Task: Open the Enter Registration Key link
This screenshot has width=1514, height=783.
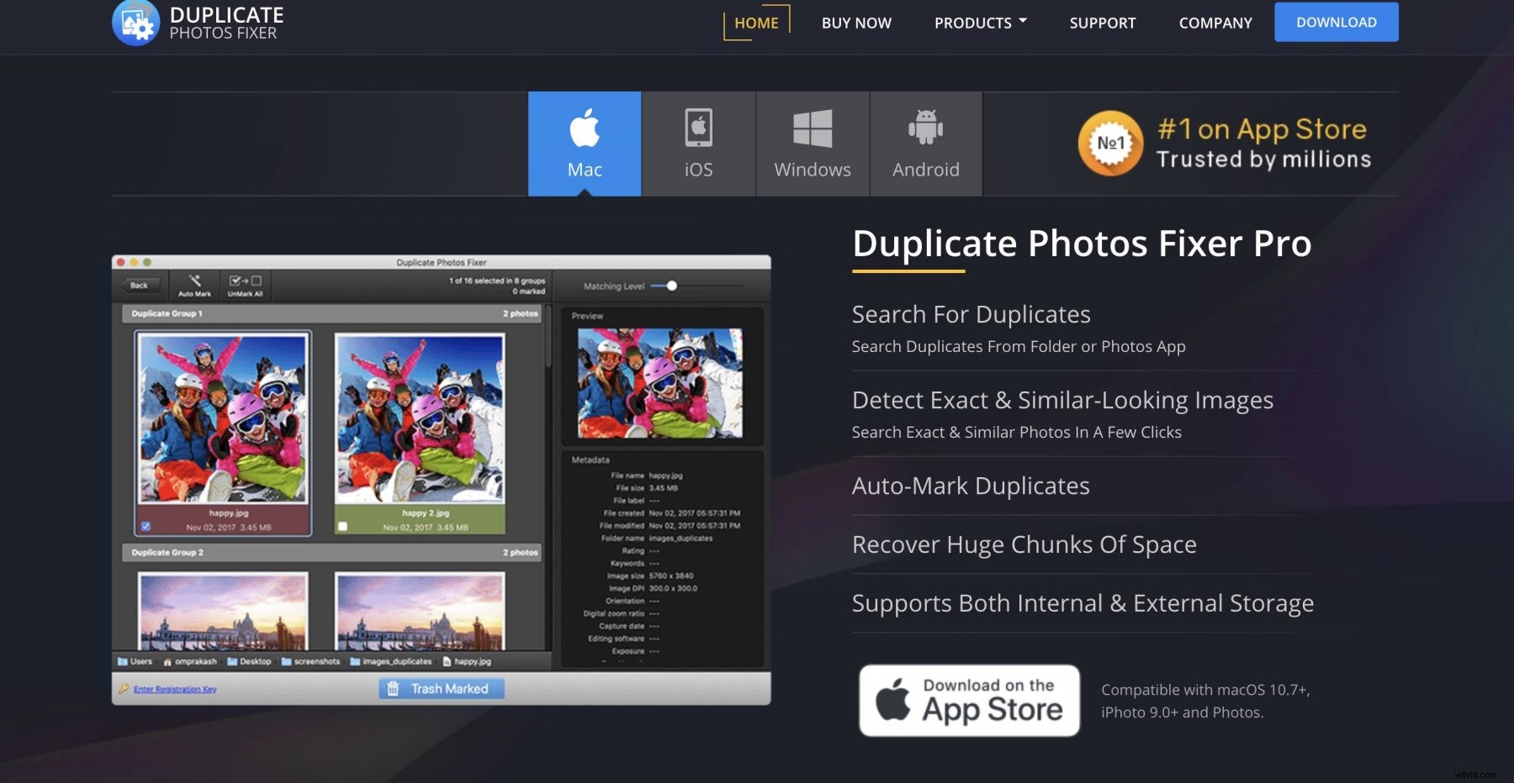Action: [175, 689]
